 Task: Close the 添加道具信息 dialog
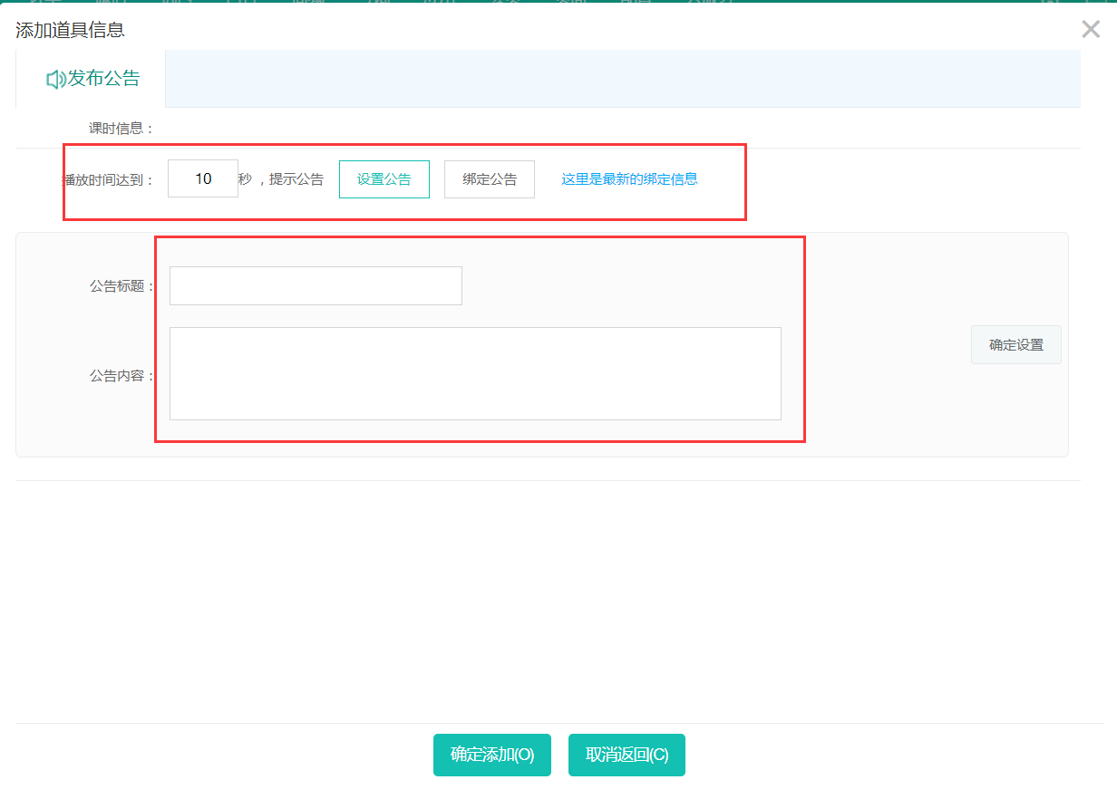click(x=1091, y=29)
